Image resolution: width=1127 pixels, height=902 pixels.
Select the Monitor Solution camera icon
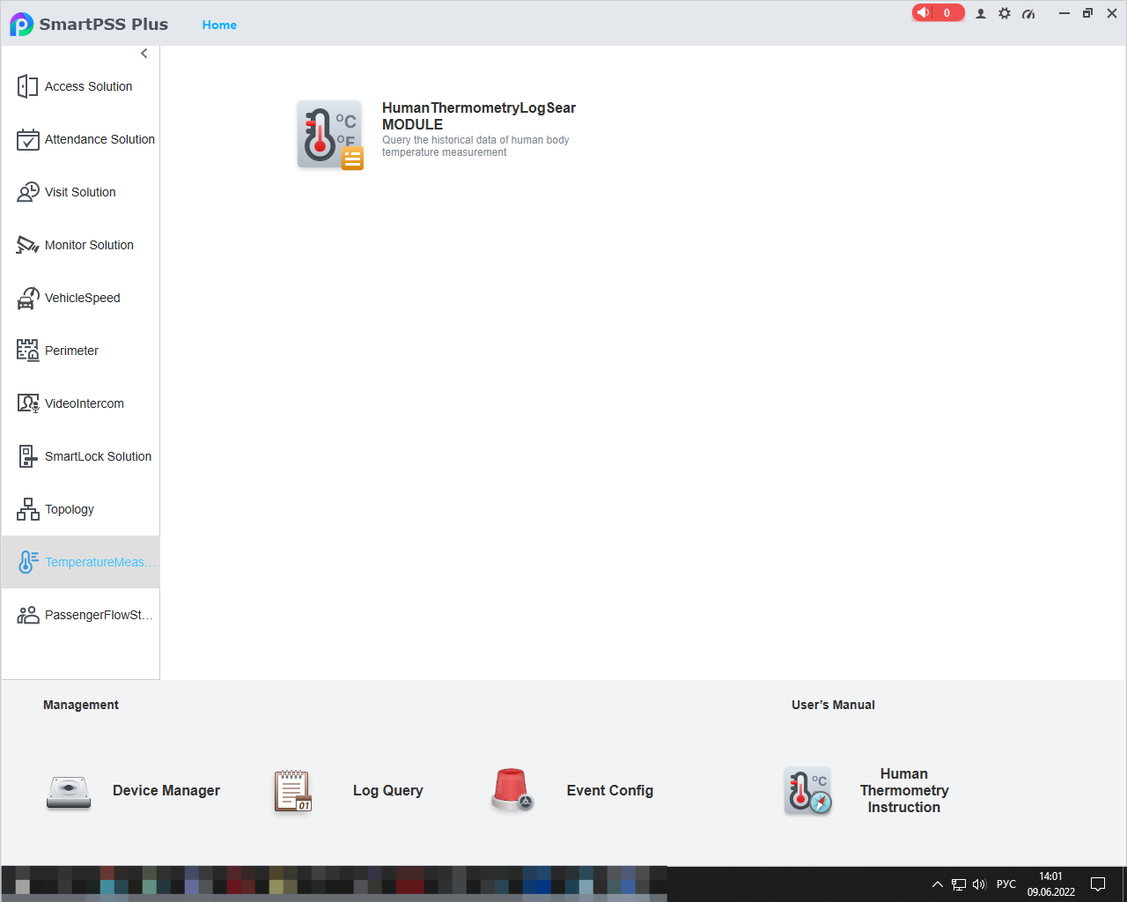(27, 245)
